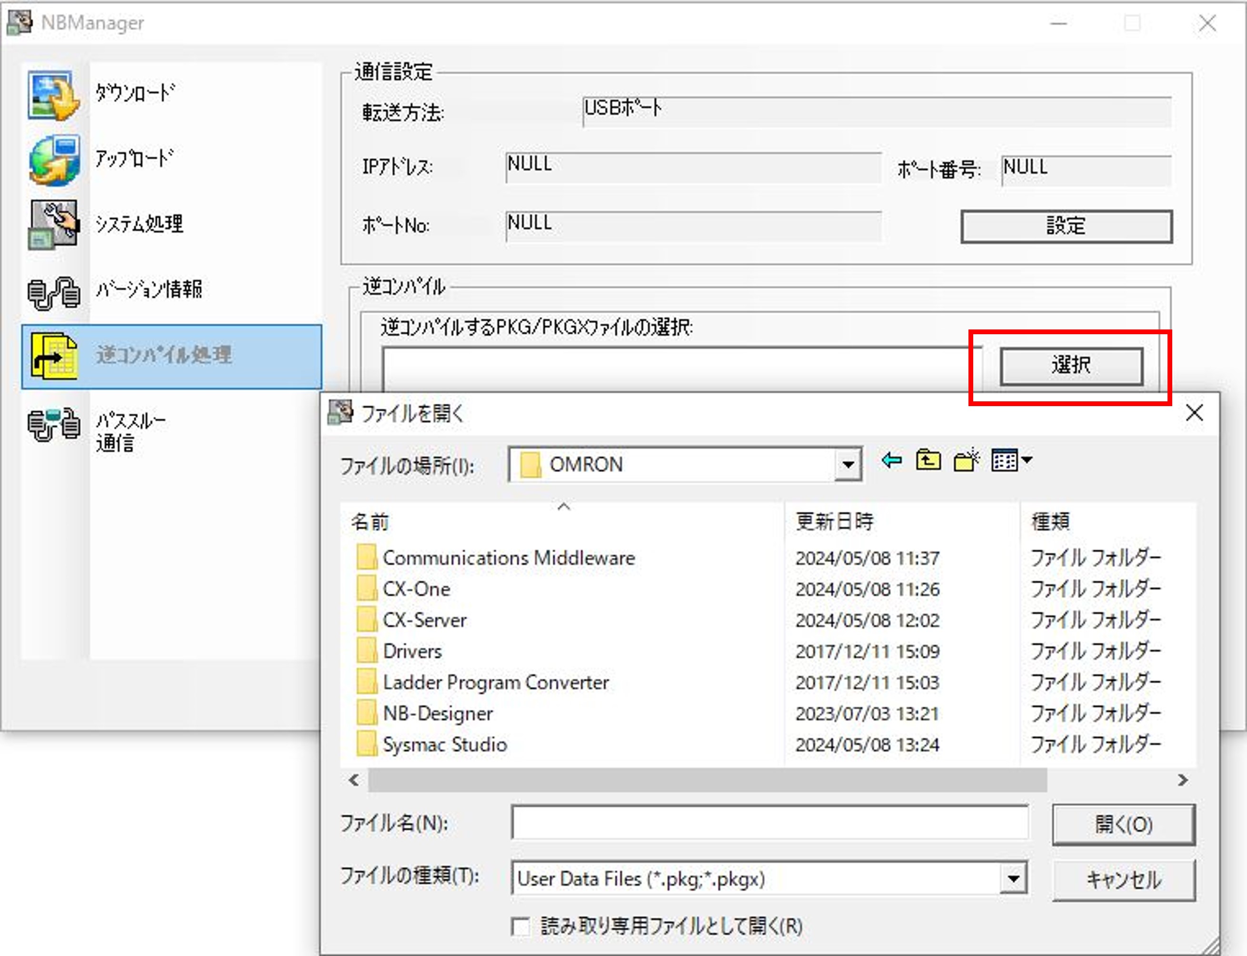
Task: Click the horizontal scrollbar thumb in file list
Action: pyautogui.click(x=708, y=779)
